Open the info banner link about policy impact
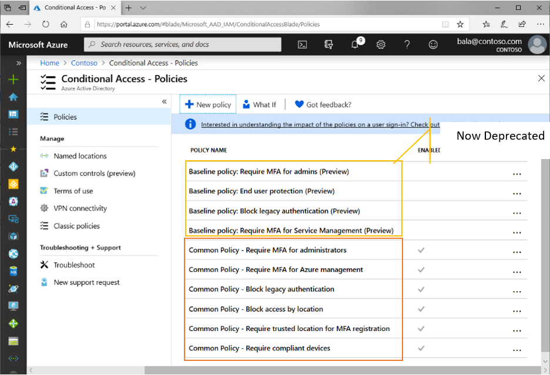 [320, 124]
